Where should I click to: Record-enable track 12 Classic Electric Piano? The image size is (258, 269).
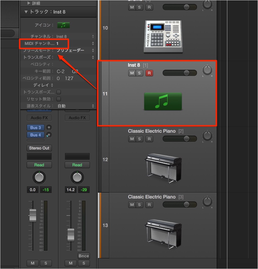pos(149,139)
